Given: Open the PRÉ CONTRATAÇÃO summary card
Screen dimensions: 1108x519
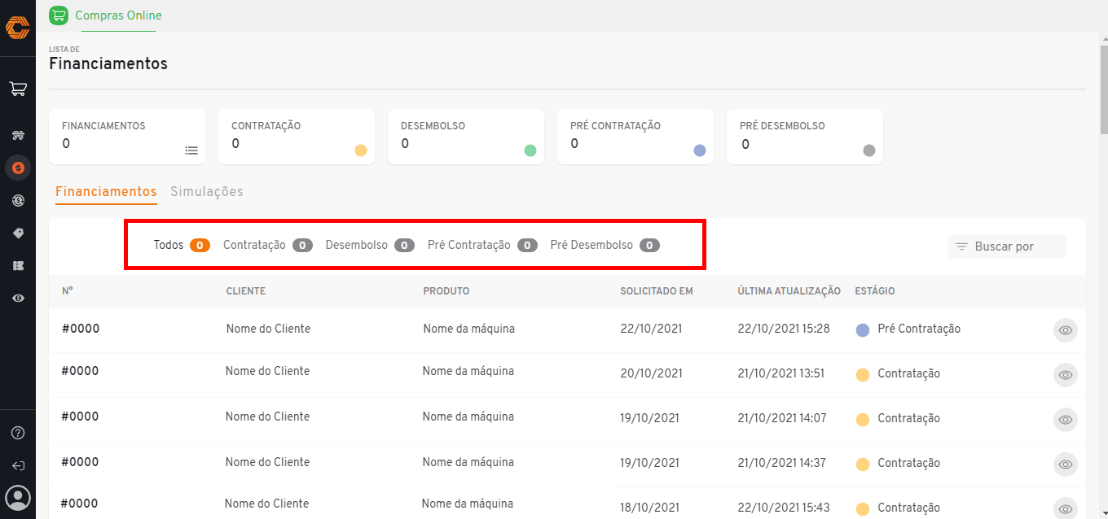Looking at the screenshot, I should [x=635, y=137].
